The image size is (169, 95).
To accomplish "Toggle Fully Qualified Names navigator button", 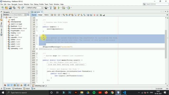I will pyautogui.click(x=21, y=85).
